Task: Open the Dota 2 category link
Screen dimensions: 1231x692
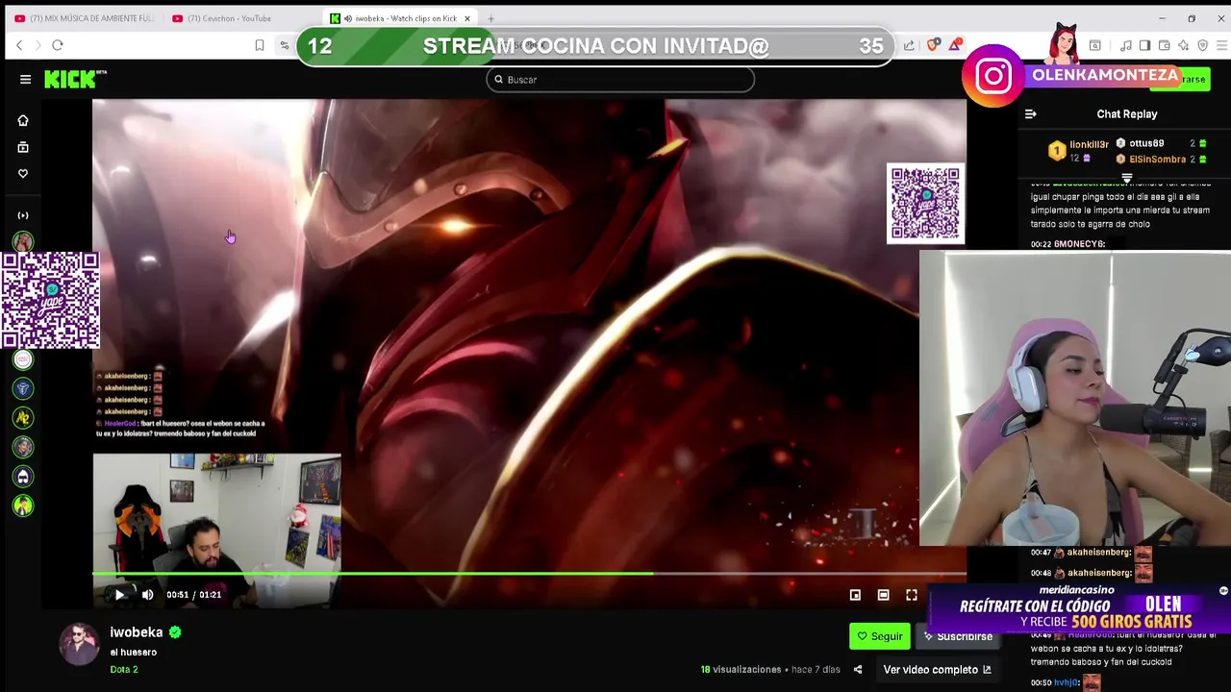Action: coord(124,669)
